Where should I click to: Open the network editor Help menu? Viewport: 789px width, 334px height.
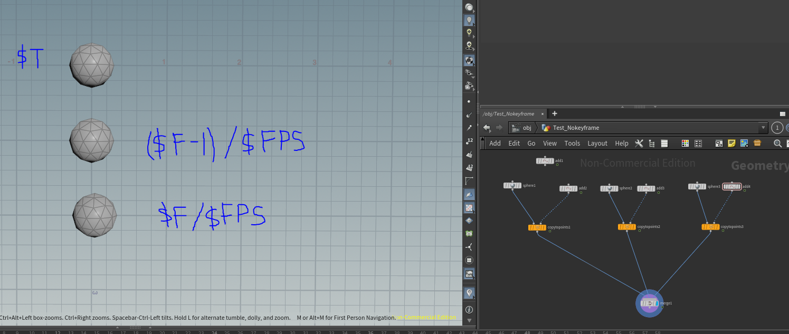click(622, 143)
